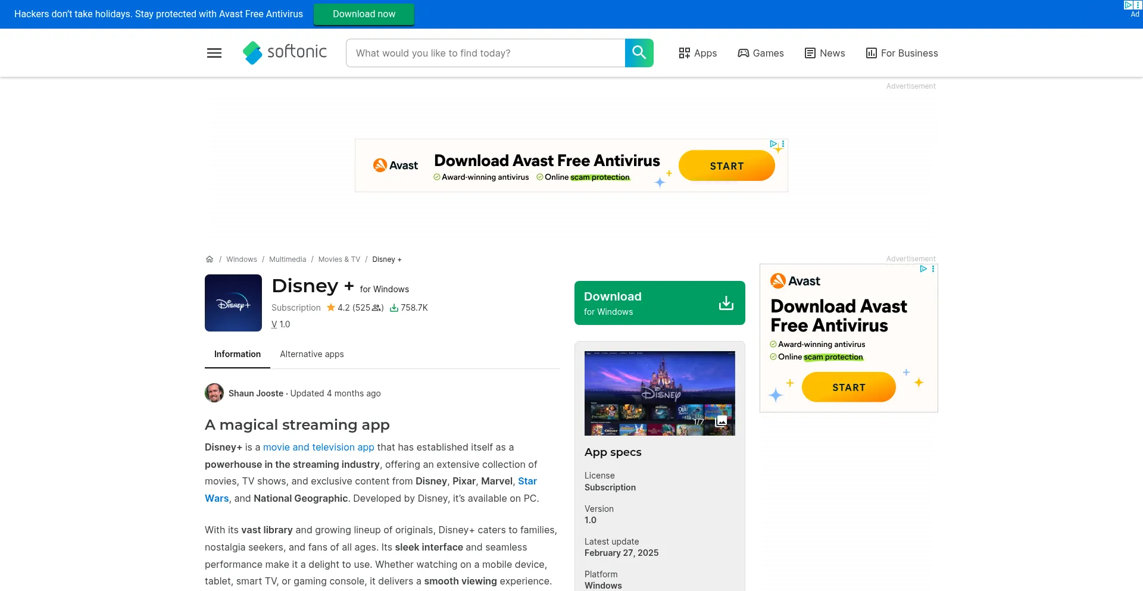Image resolution: width=1143 pixels, height=591 pixels.
Task: Open the Games section
Action: coord(761,53)
